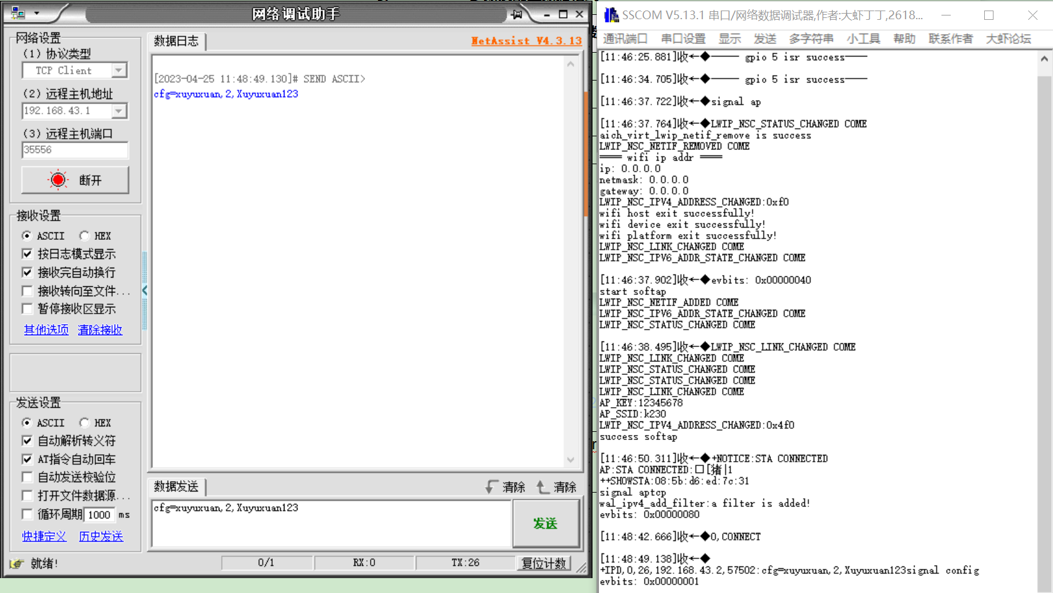
Task: Enable 暂停接收区显示 checkbox
Action: click(27, 309)
